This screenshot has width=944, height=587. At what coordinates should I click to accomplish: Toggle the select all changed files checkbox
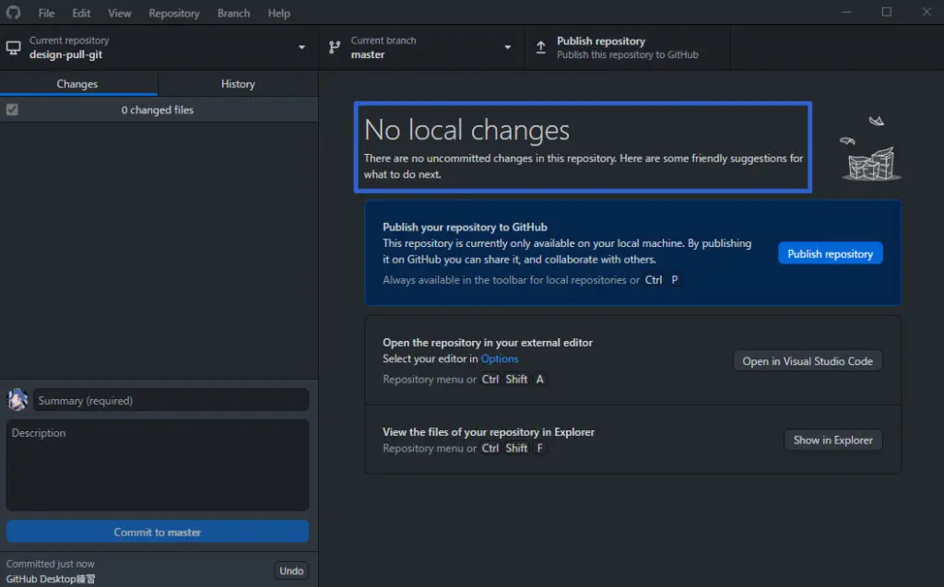coord(12,110)
